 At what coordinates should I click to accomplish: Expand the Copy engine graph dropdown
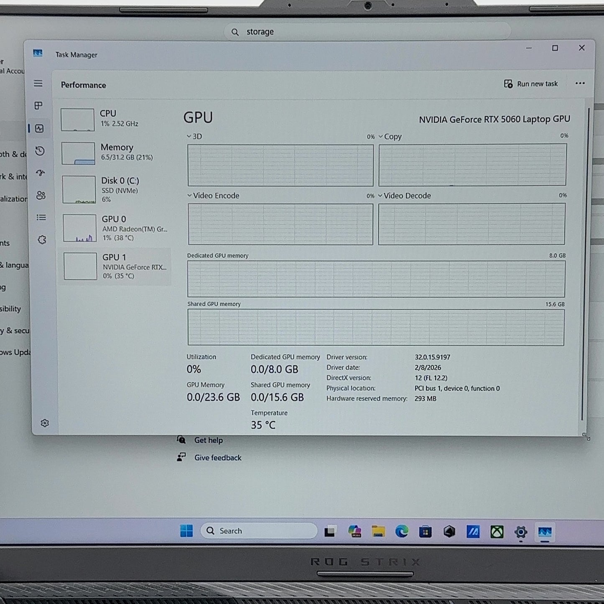pyautogui.click(x=390, y=137)
